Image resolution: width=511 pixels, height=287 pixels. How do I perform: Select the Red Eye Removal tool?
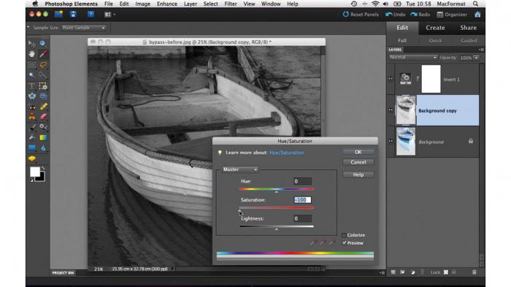pyautogui.click(x=31, y=107)
